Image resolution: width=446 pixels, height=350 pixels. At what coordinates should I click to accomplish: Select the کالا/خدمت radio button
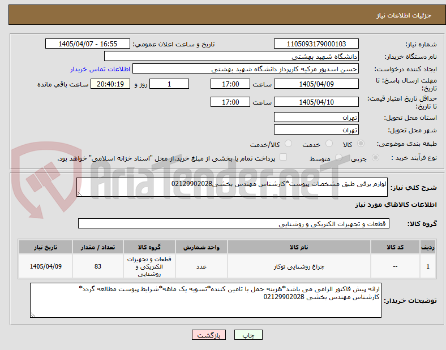pyautogui.click(x=289, y=144)
